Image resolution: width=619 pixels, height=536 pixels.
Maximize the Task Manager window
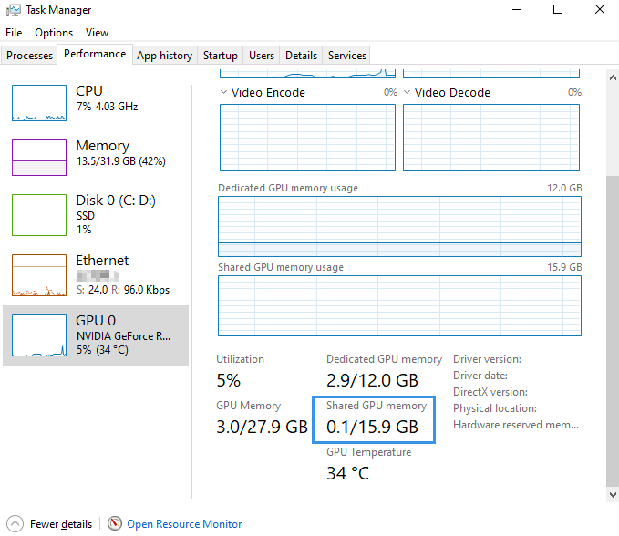click(x=558, y=9)
